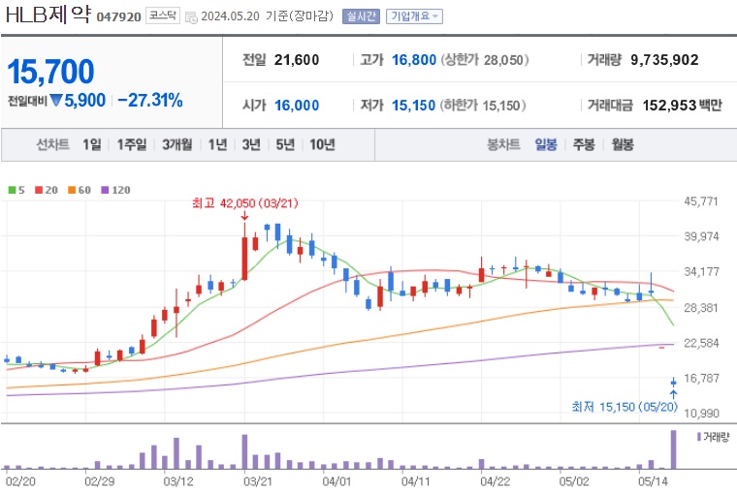Click the trading volume 9,735,902

[664, 60]
